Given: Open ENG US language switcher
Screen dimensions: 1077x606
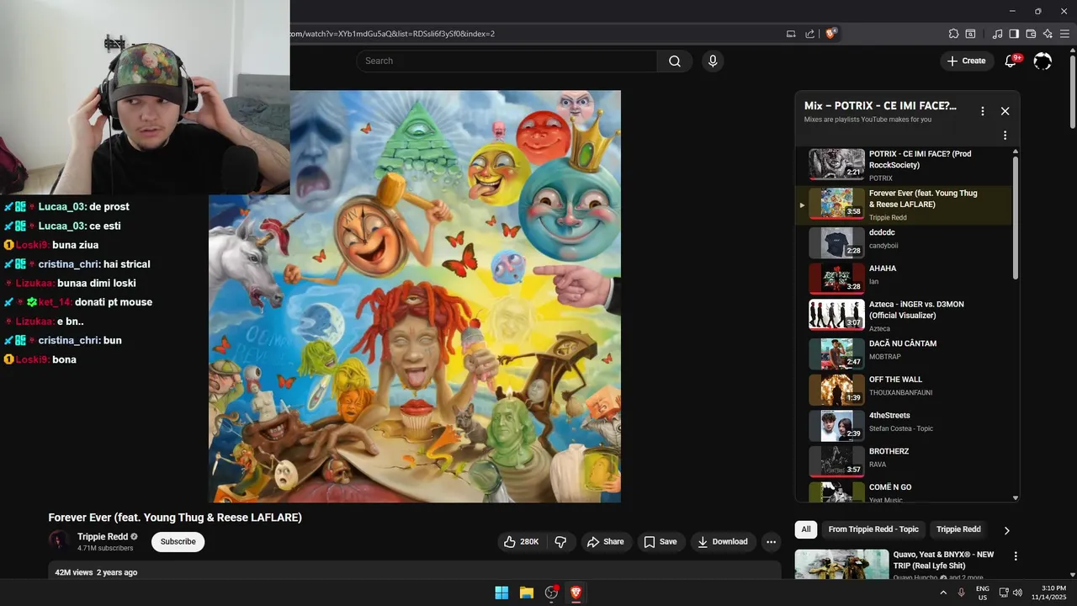Looking at the screenshot, I should click(982, 593).
